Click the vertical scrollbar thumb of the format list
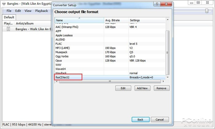 point(168,53)
